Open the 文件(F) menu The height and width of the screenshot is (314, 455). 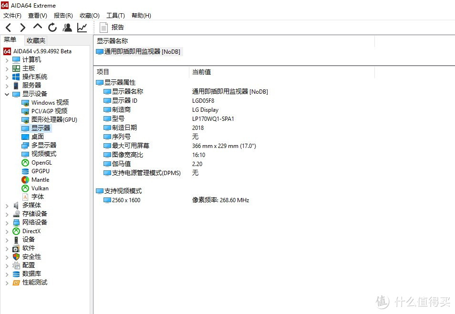click(x=12, y=16)
